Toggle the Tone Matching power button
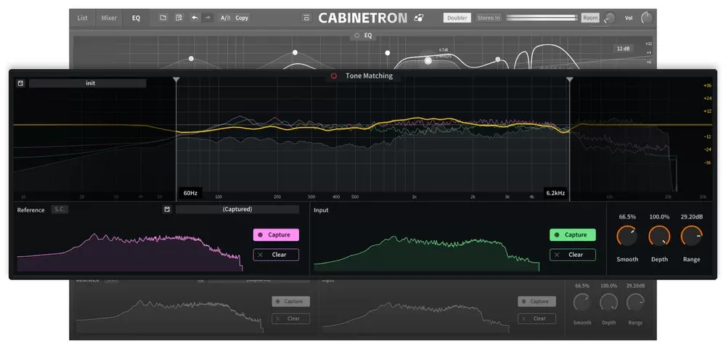726x349 pixels. 334,76
